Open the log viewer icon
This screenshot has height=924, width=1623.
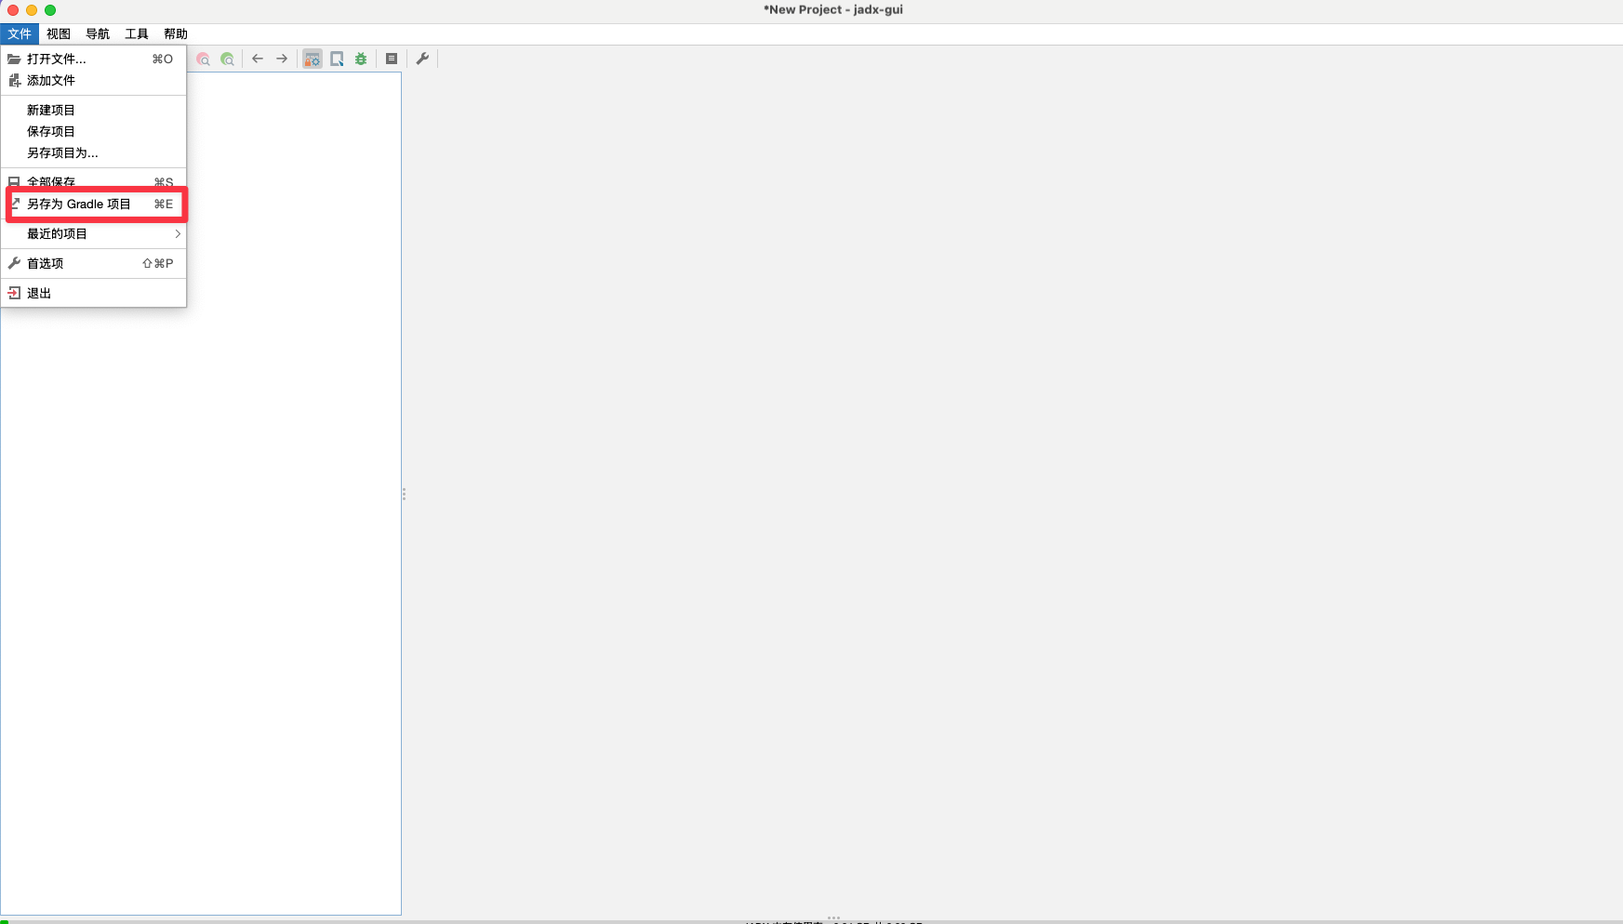click(392, 59)
